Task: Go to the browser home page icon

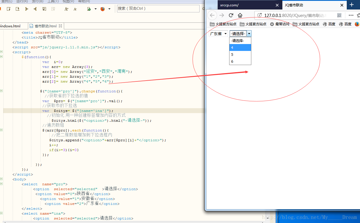Action: (x=240, y=15)
